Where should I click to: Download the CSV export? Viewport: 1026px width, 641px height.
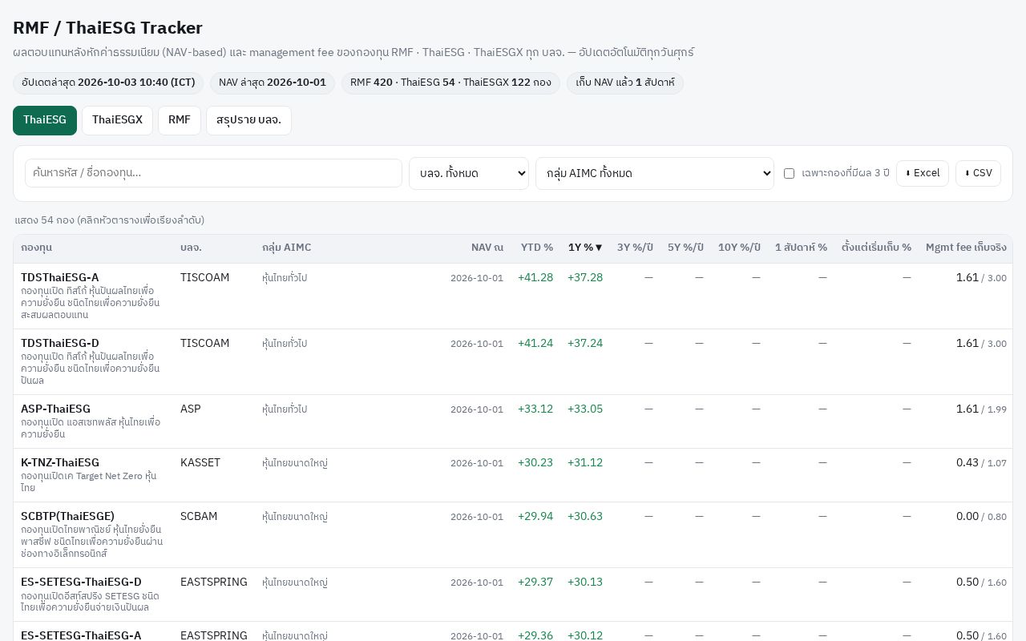pos(978,173)
